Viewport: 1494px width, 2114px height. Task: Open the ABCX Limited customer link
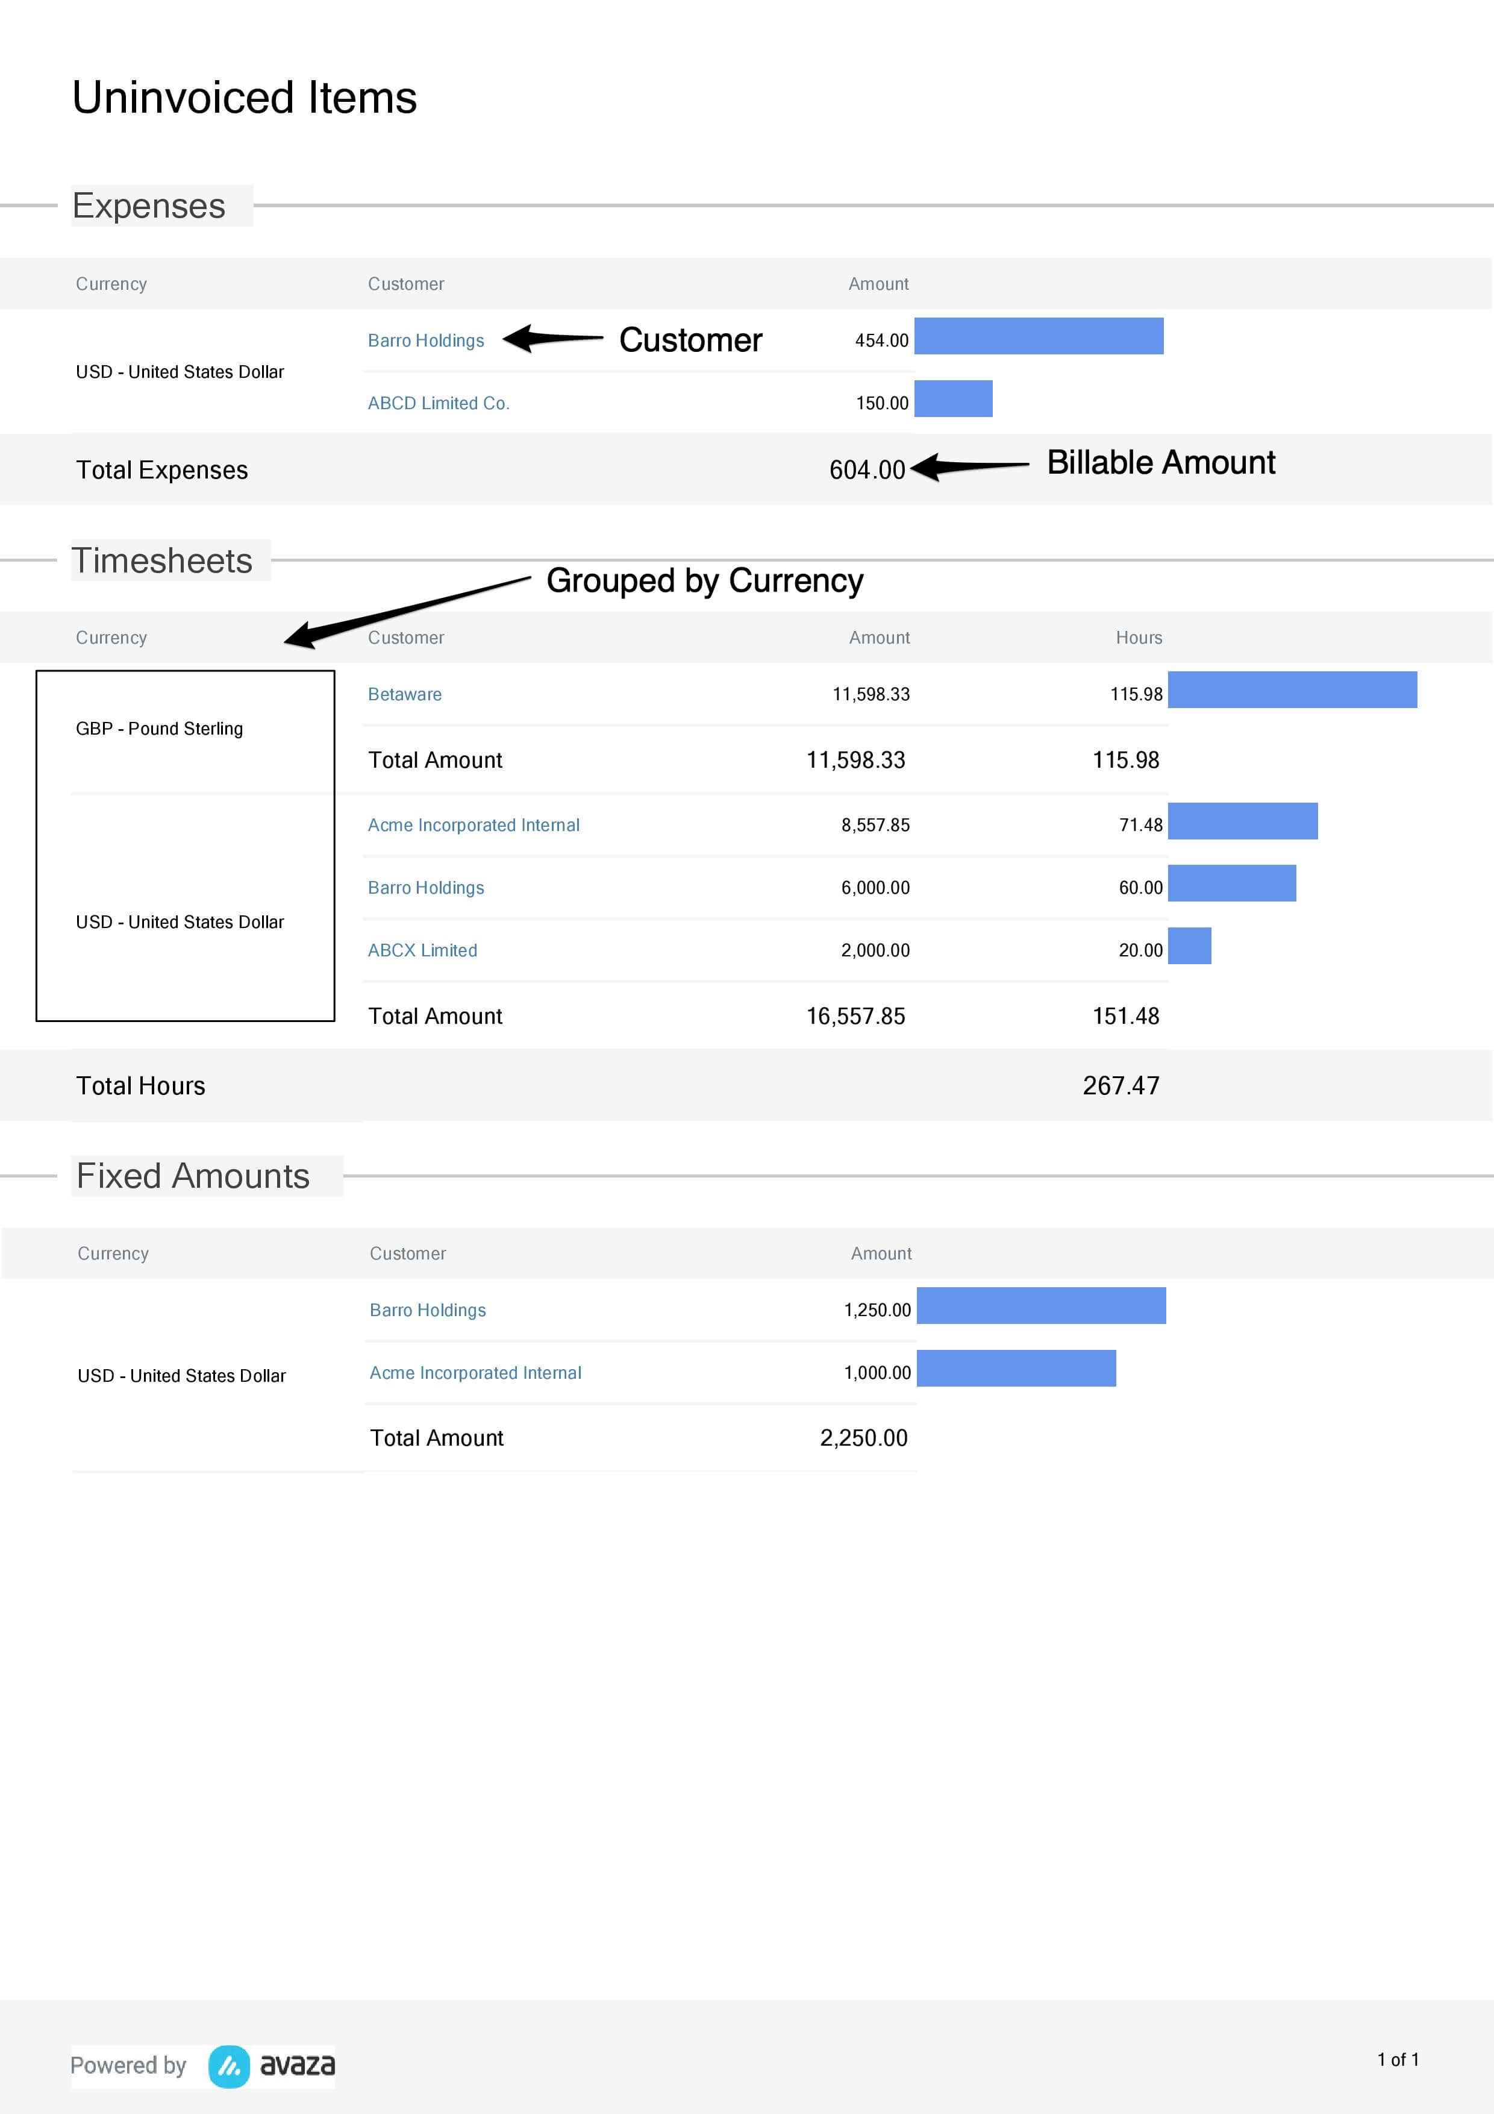pyautogui.click(x=422, y=950)
